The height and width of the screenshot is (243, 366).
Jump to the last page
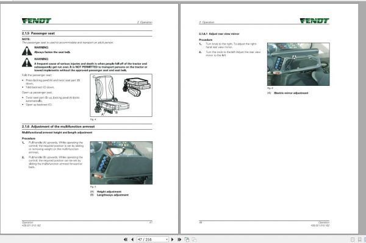pos(179,239)
